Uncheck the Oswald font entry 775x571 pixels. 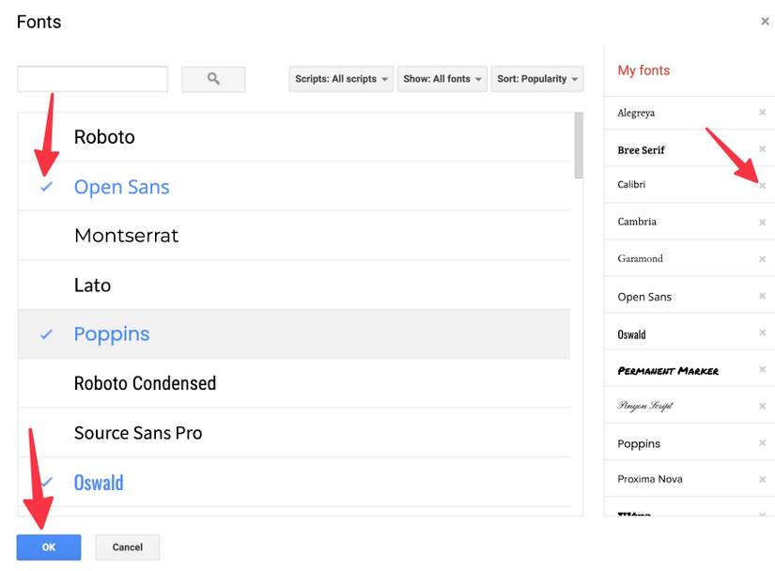coord(99,483)
